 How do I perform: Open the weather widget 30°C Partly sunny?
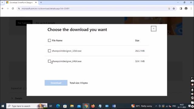[x=142, y=106]
